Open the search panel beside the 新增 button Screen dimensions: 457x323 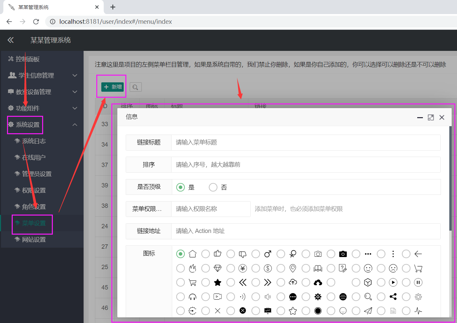click(x=135, y=87)
